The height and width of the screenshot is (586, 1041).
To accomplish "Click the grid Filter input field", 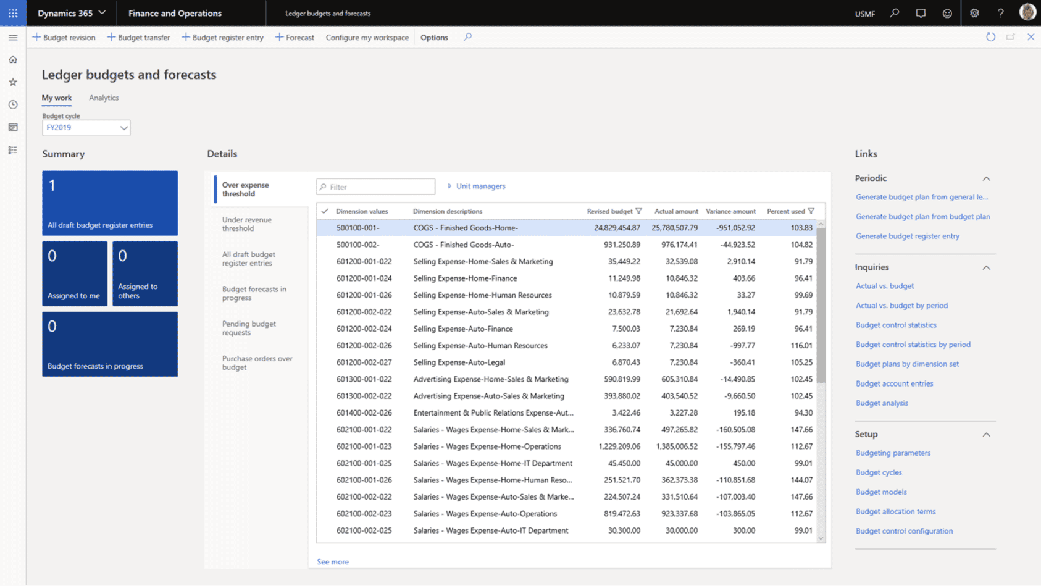I will pos(375,186).
